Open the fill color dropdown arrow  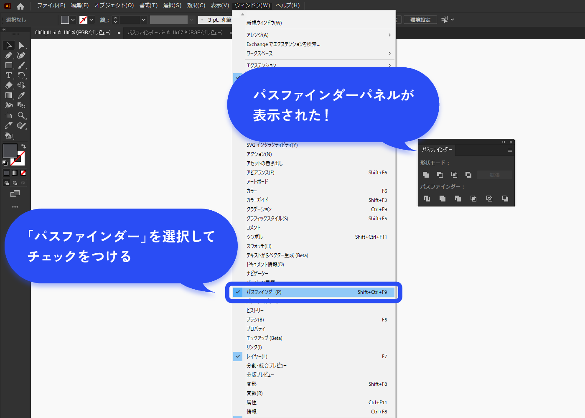coord(73,20)
